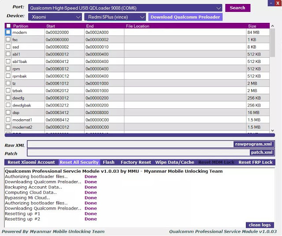This screenshot has width=282, height=236.
Task: Click Download Qualcomm Preloader button
Action: click(185, 17)
